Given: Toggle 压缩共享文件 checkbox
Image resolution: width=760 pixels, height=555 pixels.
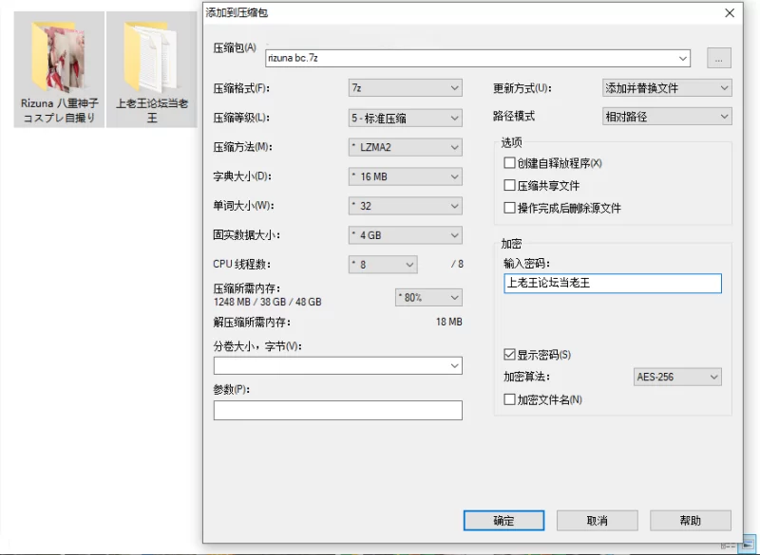Looking at the screenshot, I should click(x=510, y=186).
